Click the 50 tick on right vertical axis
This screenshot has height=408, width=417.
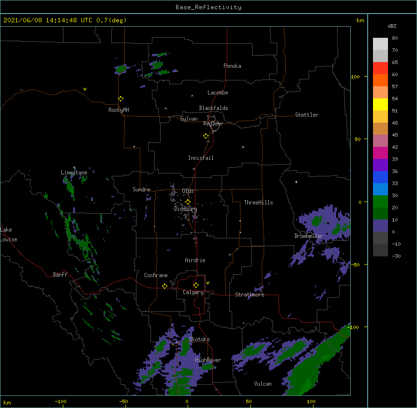(x=357, y=139)
